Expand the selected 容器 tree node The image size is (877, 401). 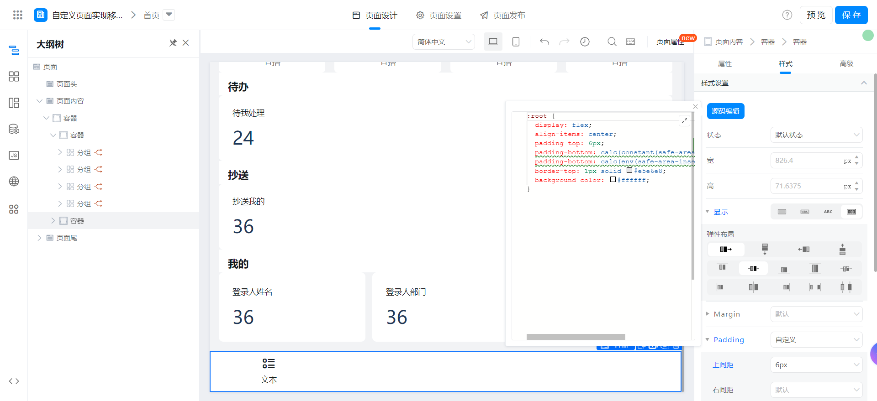coord(53,221)
